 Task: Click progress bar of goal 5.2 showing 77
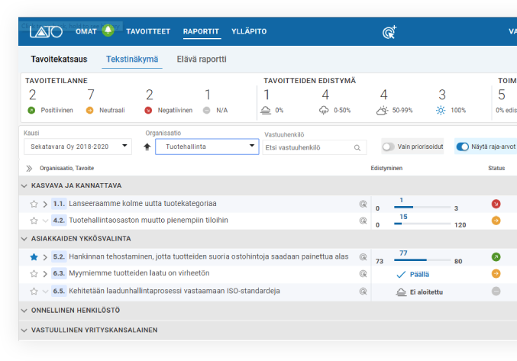[x=422, y=260]
